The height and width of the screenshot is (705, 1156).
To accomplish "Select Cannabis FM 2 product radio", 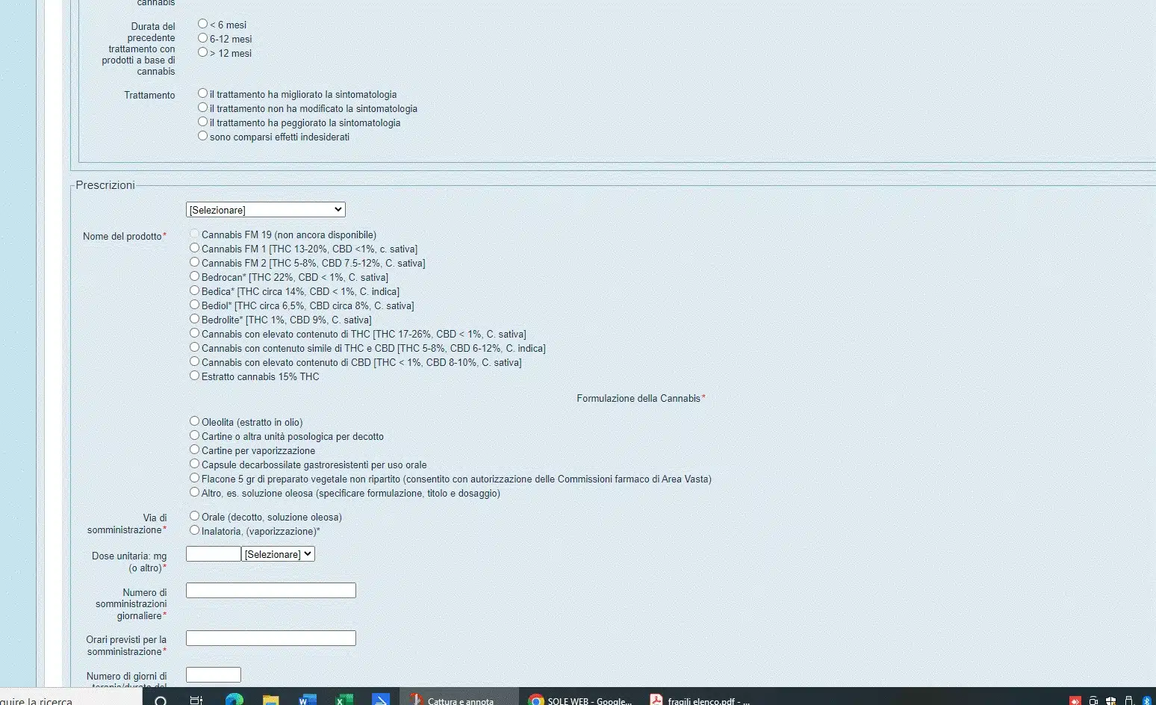I will [194, 262].
